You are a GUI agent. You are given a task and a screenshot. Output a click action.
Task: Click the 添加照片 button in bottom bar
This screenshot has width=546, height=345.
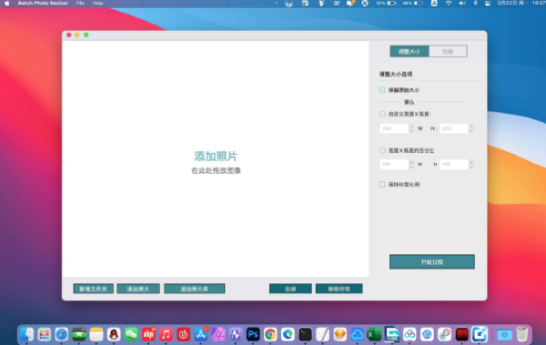138,289
